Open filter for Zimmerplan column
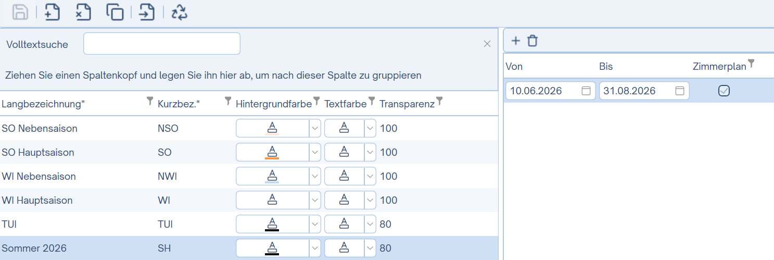The width and height of the screenshot is (774, 260). (x=751, y=64)
